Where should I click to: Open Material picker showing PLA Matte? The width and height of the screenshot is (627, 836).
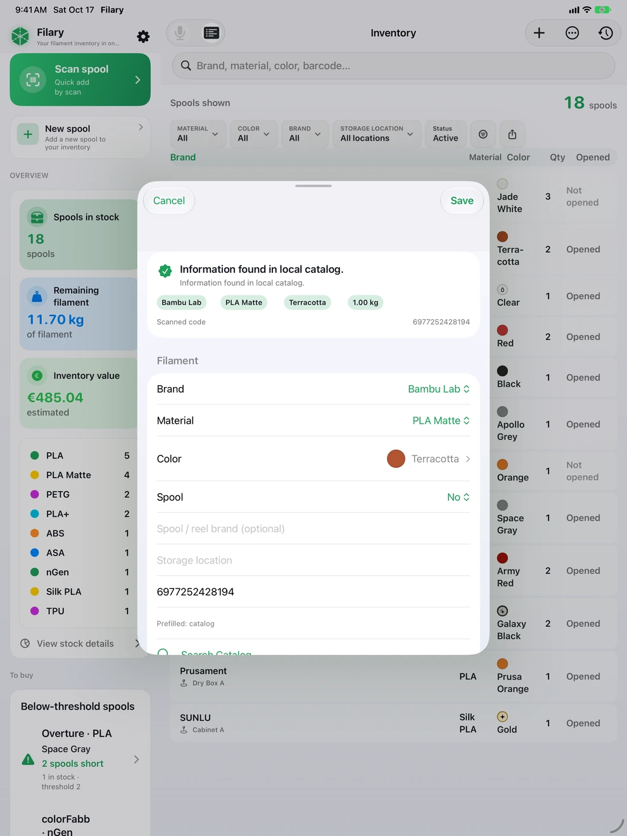[441, 421]
